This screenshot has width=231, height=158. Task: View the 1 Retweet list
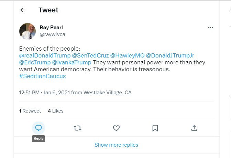(x=30, y=111)
